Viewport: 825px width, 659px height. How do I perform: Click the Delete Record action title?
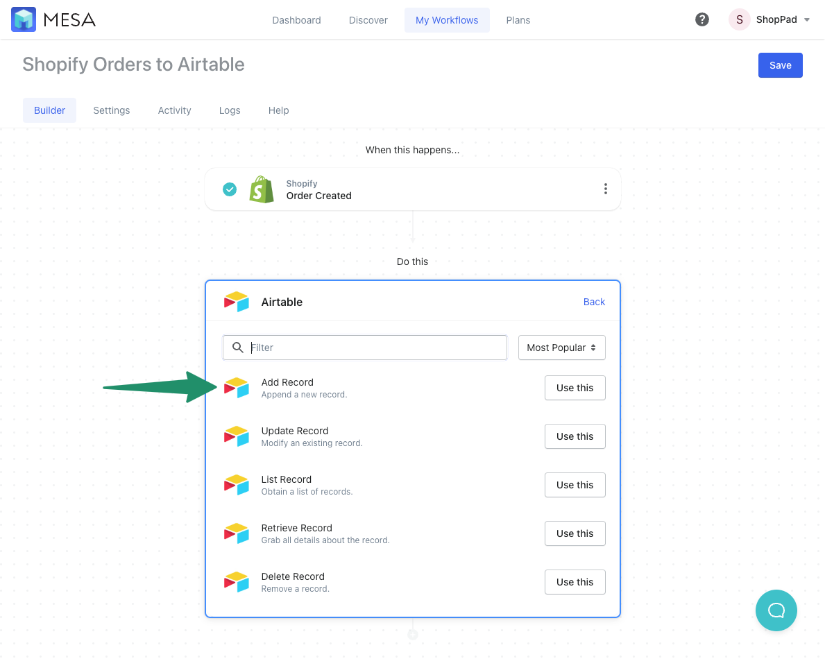tap(293, 576)
